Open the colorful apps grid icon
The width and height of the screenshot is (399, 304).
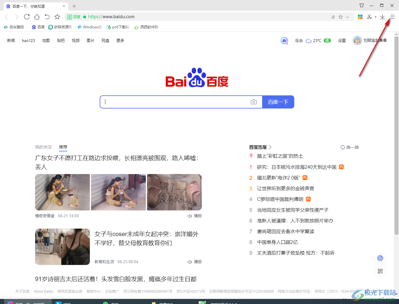360,17
